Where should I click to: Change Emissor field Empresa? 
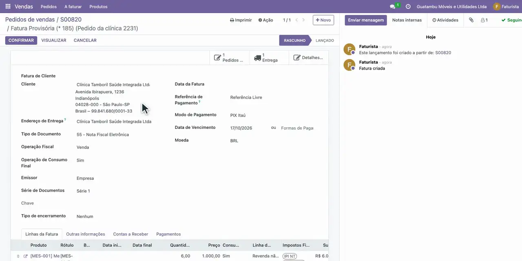[114, 178]
